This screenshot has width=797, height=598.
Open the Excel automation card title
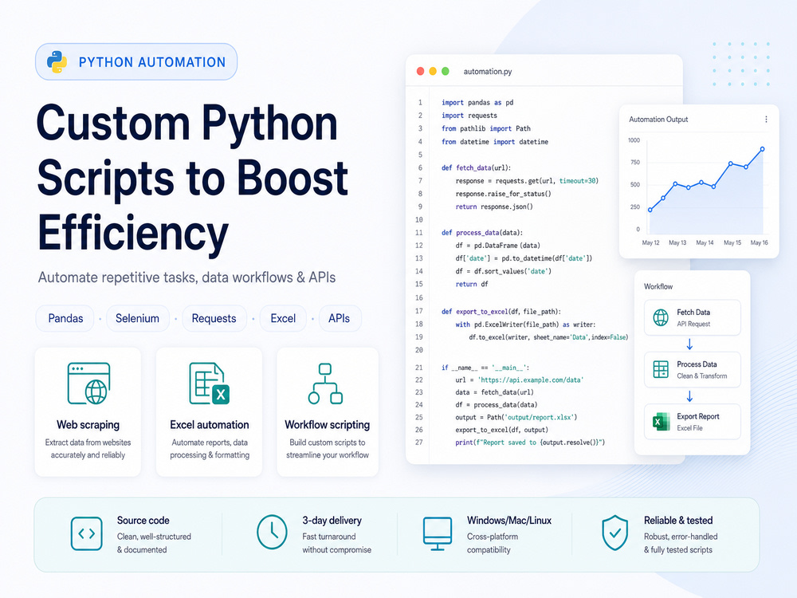[210, 425]
